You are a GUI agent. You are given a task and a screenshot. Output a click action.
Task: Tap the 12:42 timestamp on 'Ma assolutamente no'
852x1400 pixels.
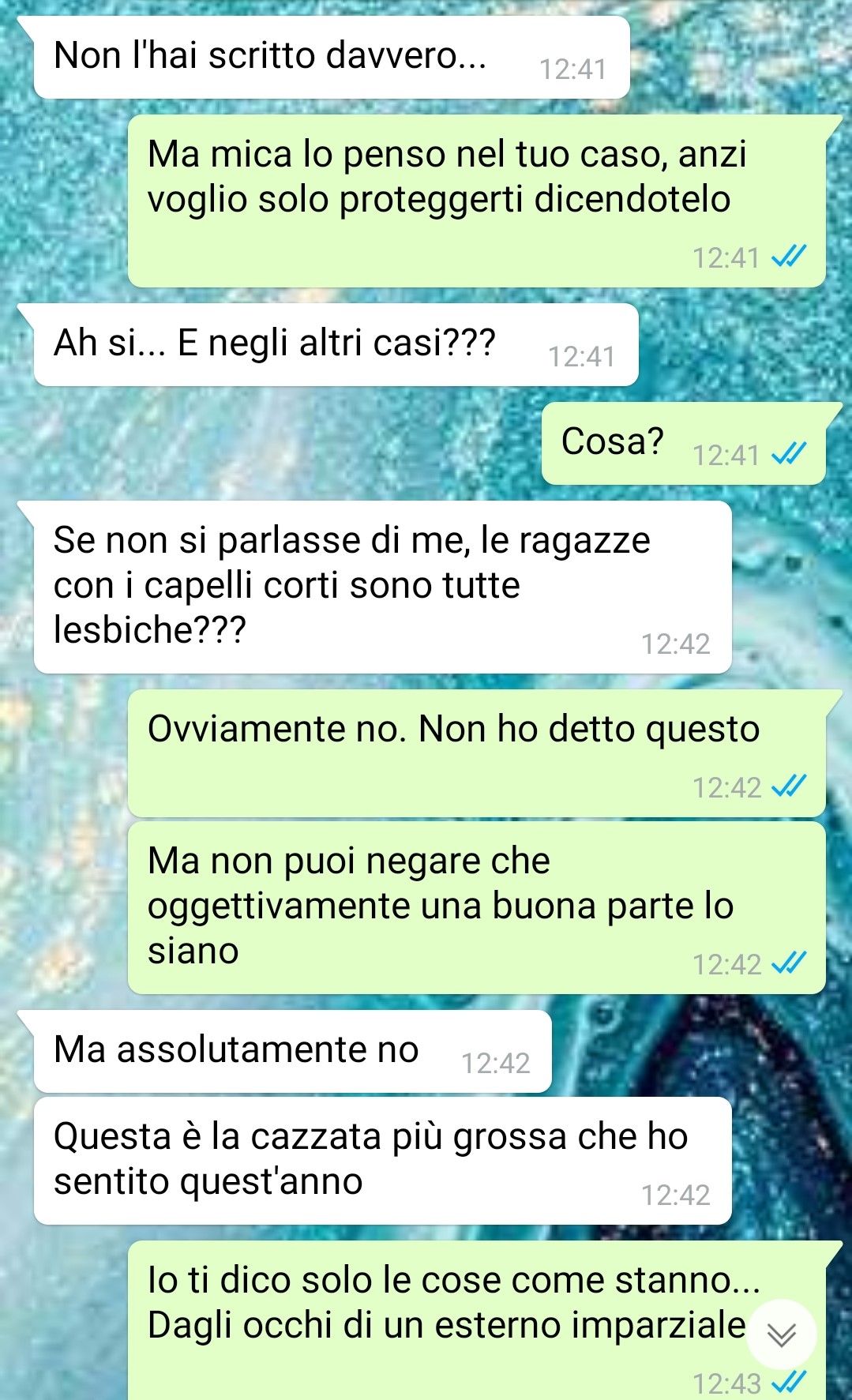(x=495, y=1064)
